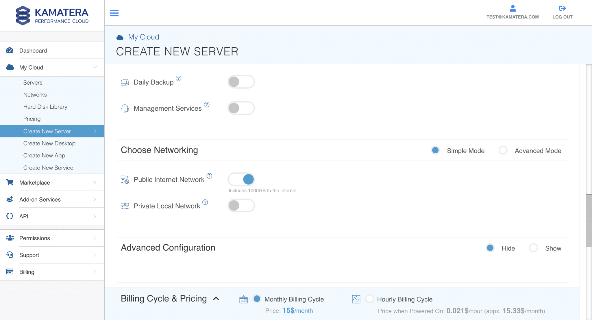Select Hourly Billing Cycle option

[369, 299]
